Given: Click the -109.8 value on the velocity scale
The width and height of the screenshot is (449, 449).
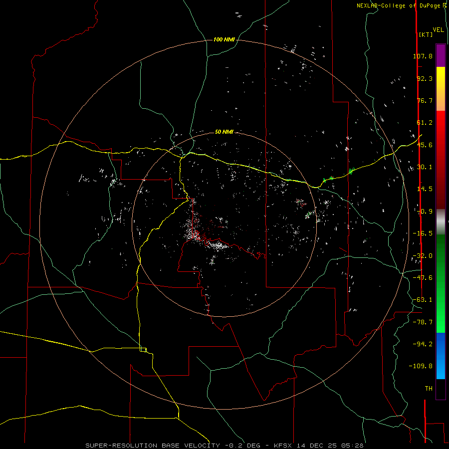Looking at the screenshot, I should click(x=421, y=366).
